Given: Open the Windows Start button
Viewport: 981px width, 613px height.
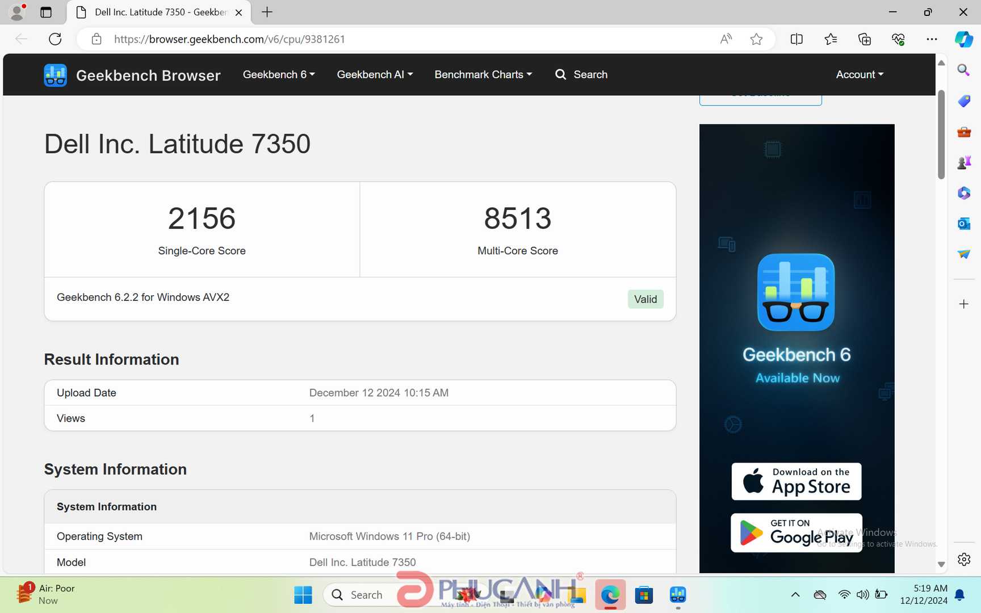Looking at the screenshot, I should click(303, 595).
